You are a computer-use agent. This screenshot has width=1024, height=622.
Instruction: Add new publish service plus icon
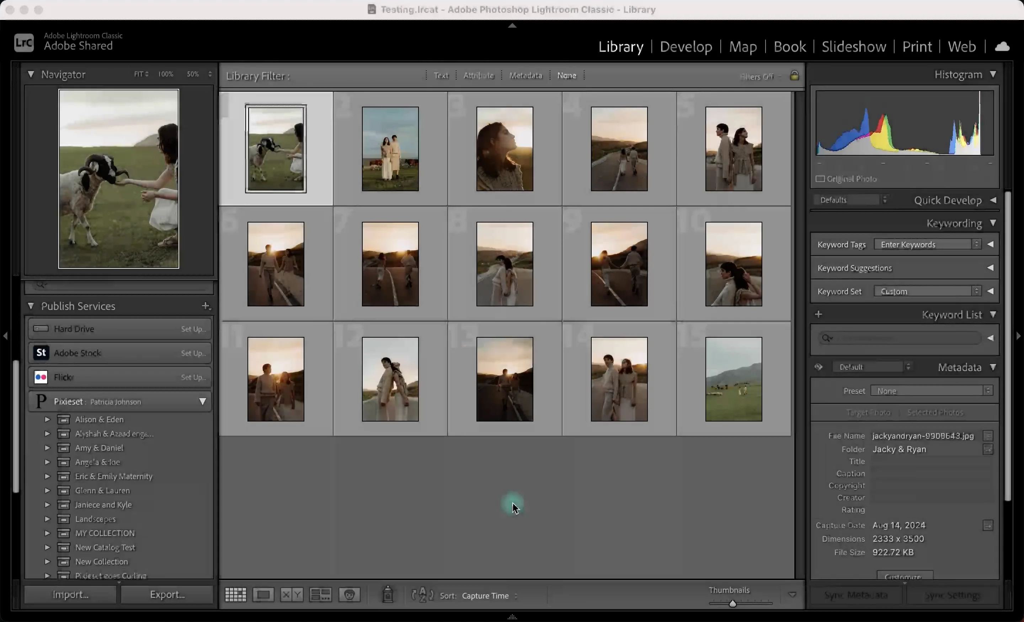click(x=206, y=306)
